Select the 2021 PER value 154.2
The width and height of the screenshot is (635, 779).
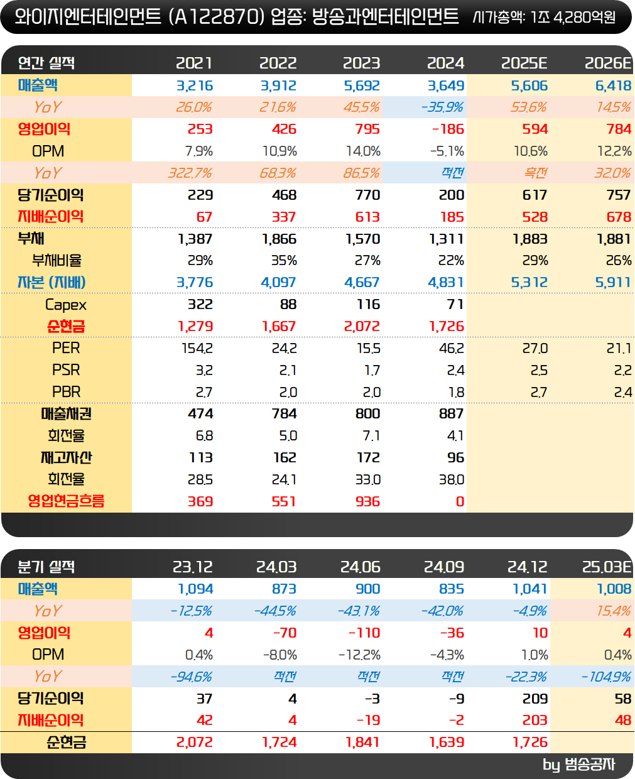point(197,349)
